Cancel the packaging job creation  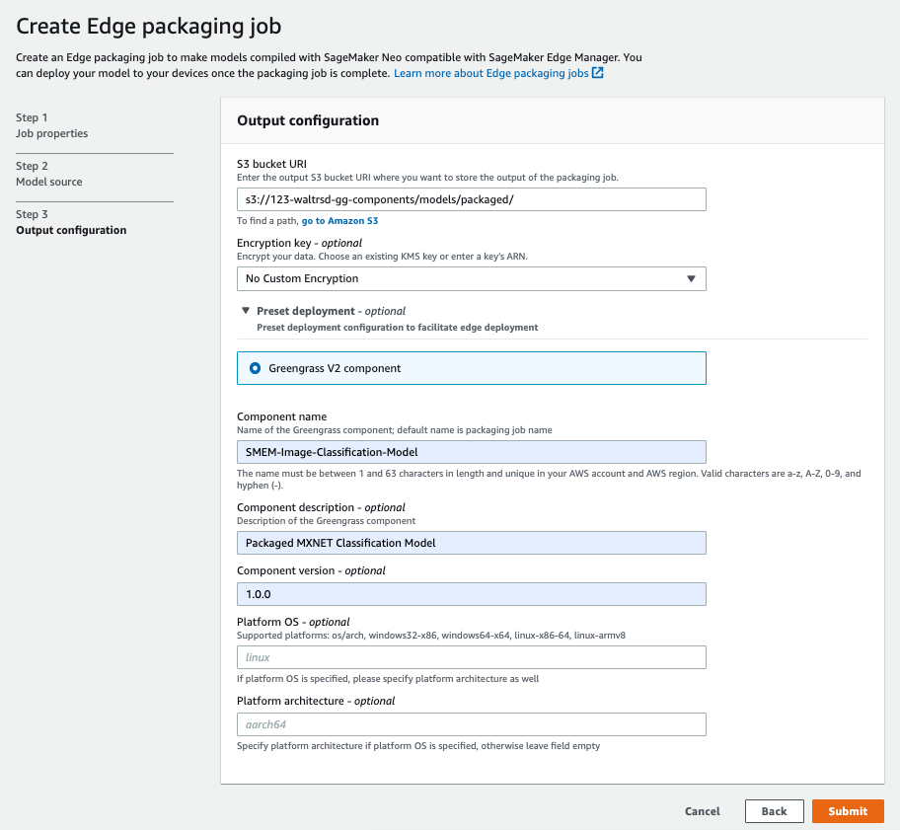pyautogui.click(x=702, y=811)
